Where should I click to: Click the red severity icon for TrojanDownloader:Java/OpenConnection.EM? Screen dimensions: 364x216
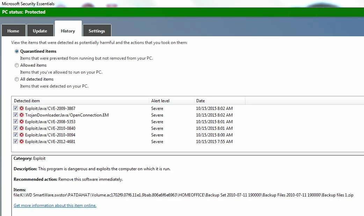tap(22, 115)
